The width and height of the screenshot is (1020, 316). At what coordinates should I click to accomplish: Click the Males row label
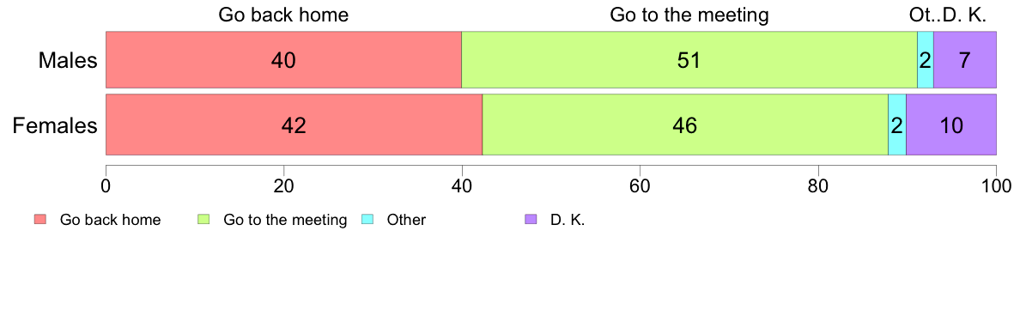pyautogui.click(x=68, y=60)
